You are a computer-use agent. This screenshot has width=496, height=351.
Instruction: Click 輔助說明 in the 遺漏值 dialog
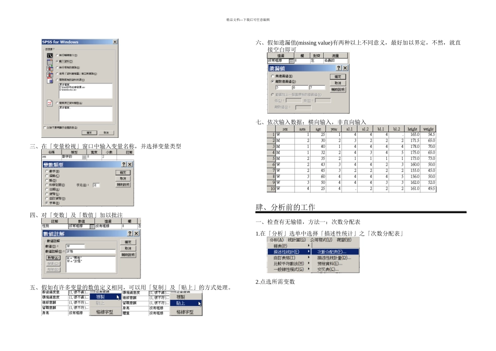pos(338,89)
